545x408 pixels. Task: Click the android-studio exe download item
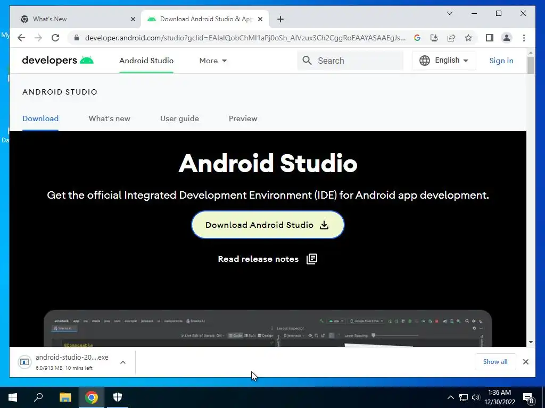coord(72,362)
